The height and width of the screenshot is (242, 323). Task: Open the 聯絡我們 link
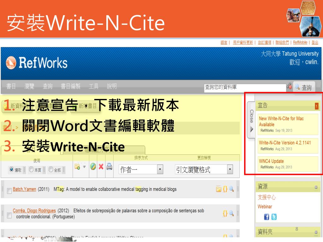point(282,43)
